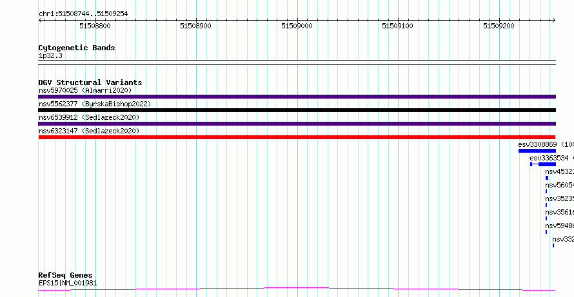Click the label beginning with nsv3523
The image size is (574, 297).
(x=559, y=198)
